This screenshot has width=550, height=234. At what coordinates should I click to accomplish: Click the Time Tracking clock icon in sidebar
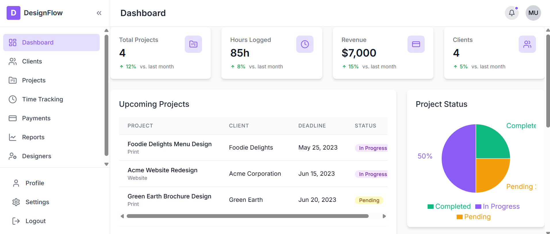(13, 99)
